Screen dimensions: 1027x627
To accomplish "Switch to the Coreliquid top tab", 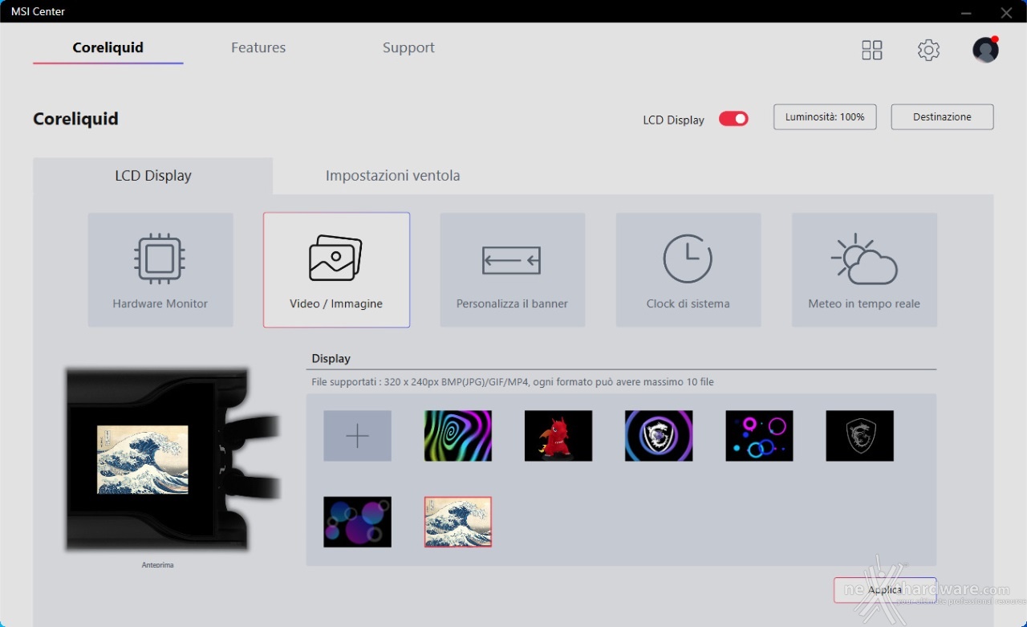I will click(x=108, y=47).
